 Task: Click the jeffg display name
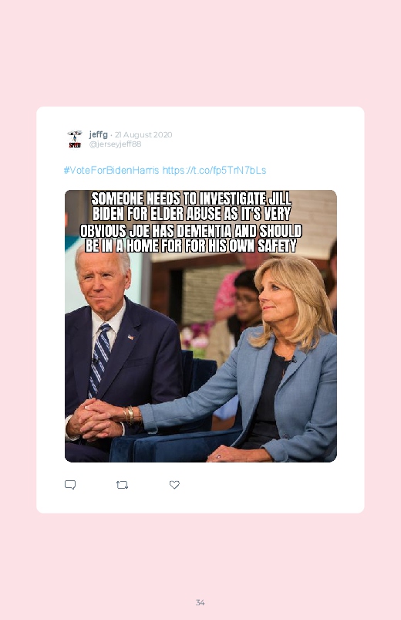point(99,134)
